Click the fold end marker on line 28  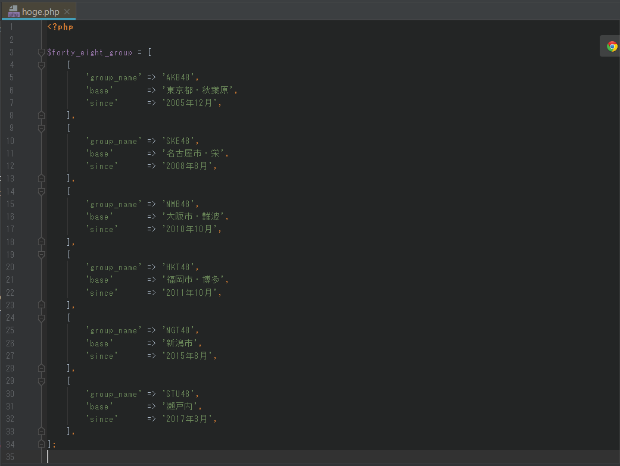point(41,368)
